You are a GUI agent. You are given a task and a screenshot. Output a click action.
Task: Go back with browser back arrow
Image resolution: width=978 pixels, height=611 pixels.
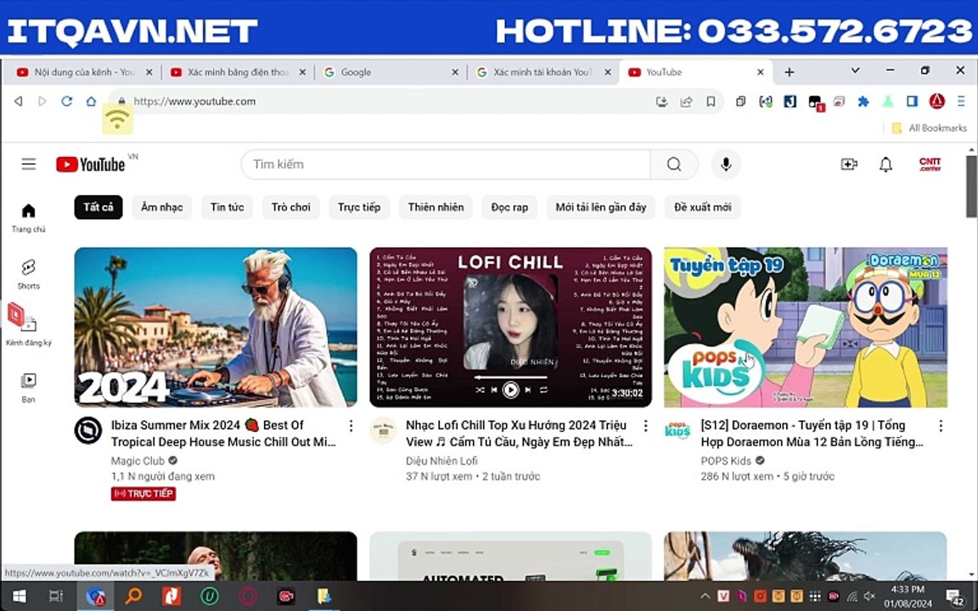click(19, 101)
